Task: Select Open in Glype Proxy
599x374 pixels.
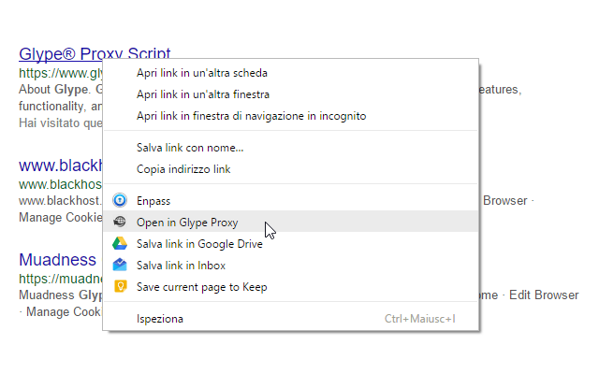Action: [290, 223]
